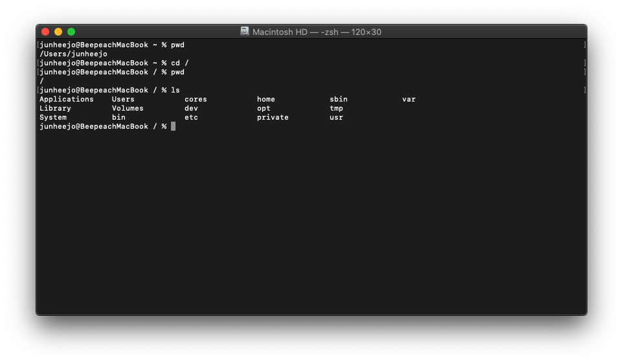Click the 'ls' command text
The image size is (623, 363).
coord(176,90)
